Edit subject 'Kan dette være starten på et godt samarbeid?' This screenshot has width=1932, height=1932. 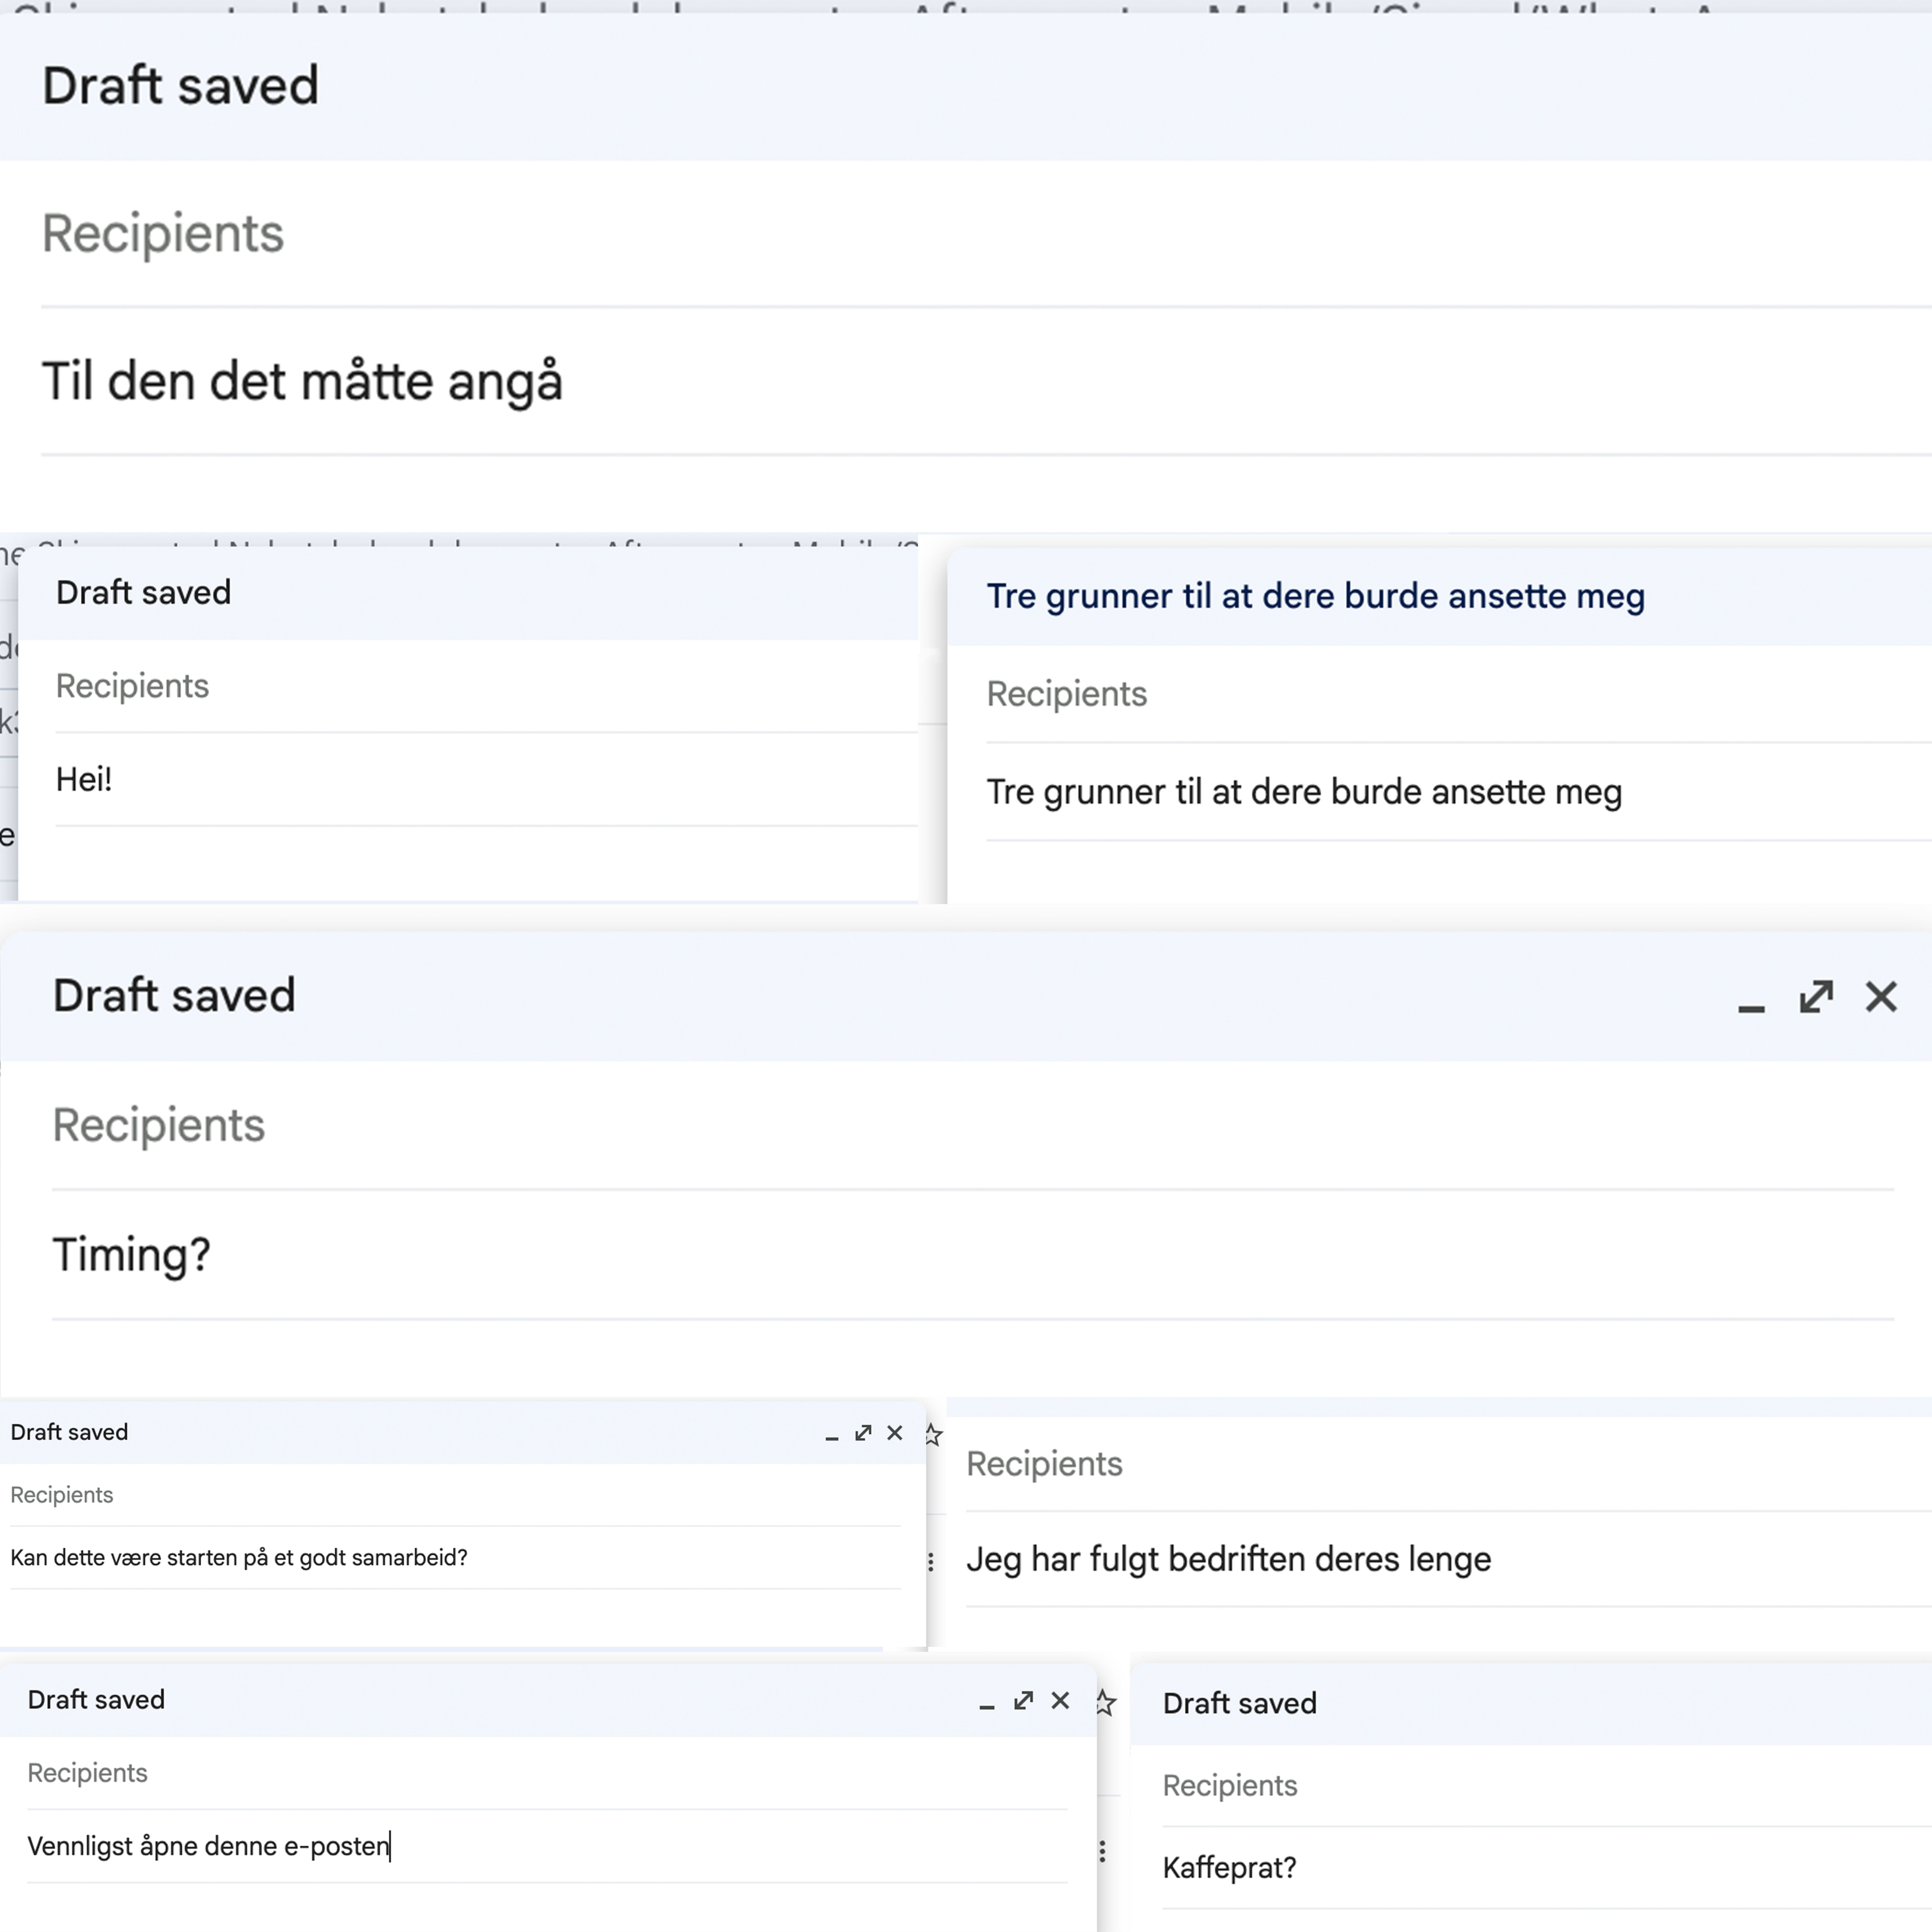455,1558
